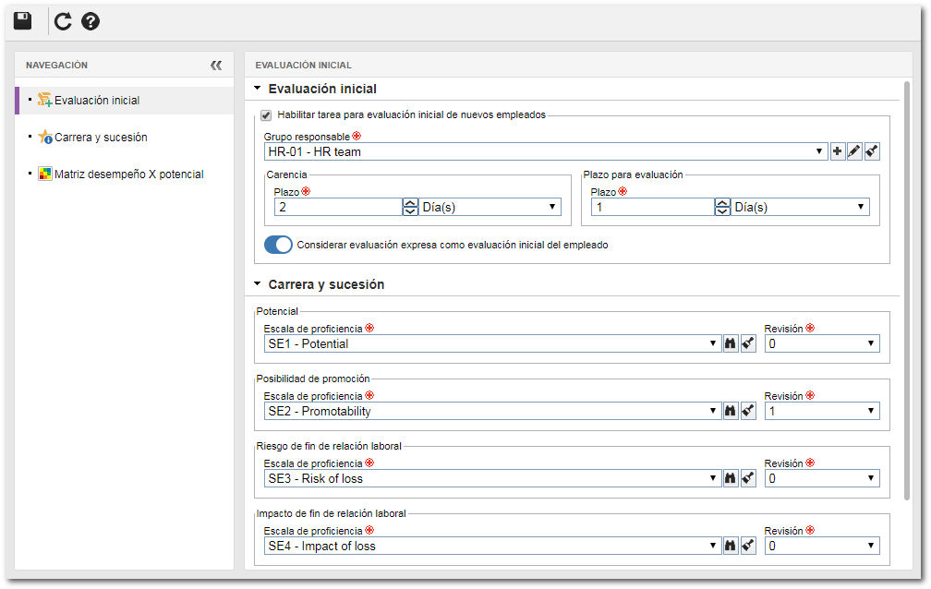
Task: Collapse the Evaluación inicial section
Action: (x=257, y=89)
